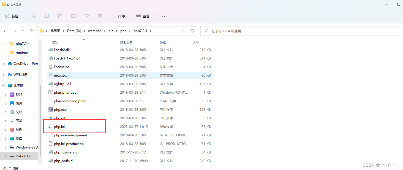Refresh the current folder view
The width and height of the screenshot is (403, 170).
click(192, 31)
